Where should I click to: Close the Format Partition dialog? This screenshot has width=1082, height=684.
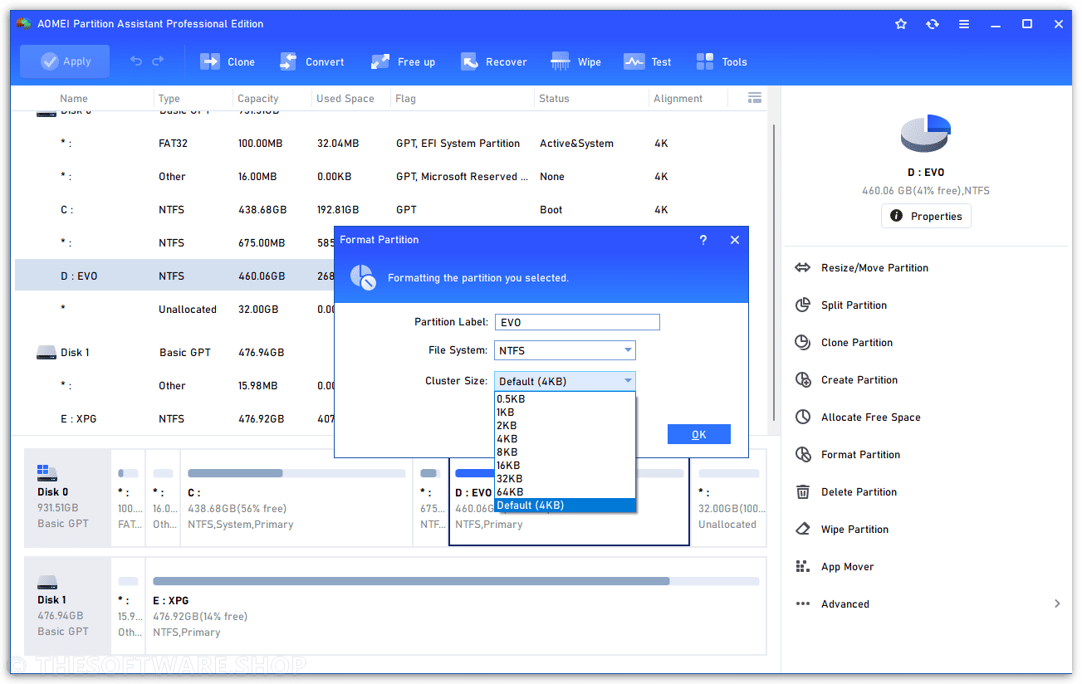point(734,240)
